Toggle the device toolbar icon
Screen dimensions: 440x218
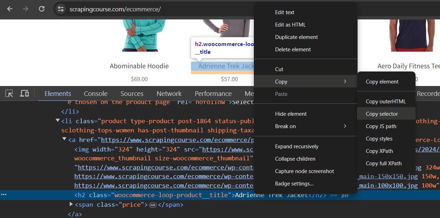24,93
